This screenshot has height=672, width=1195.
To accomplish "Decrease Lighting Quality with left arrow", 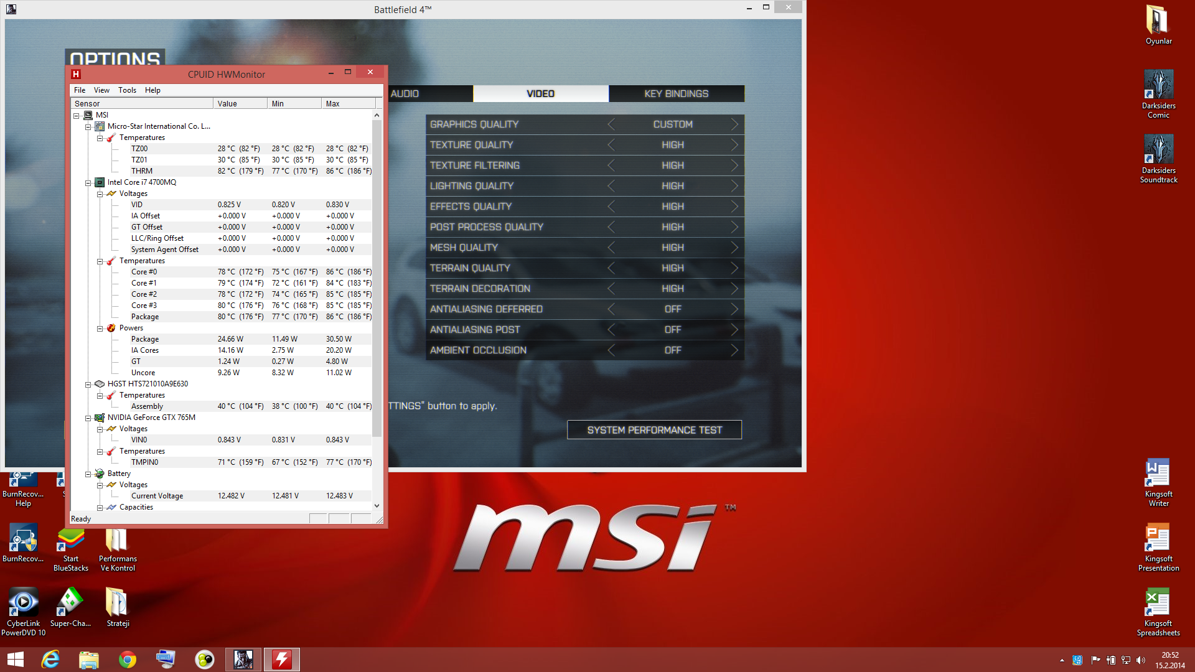I will (611, 186).
